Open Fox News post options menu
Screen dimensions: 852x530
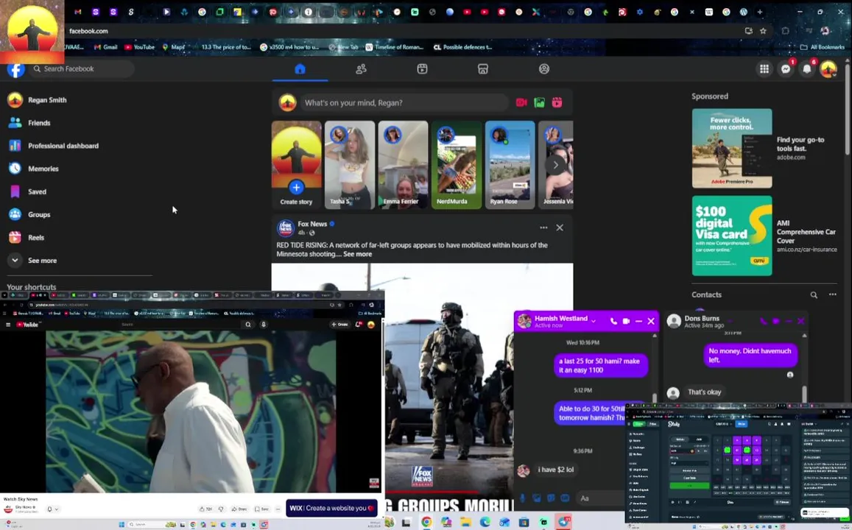(543, 227)
